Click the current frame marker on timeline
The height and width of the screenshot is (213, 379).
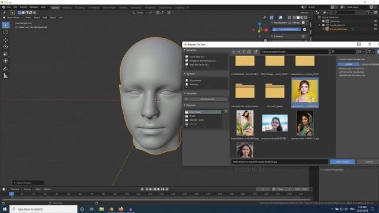tap(11, 194)
